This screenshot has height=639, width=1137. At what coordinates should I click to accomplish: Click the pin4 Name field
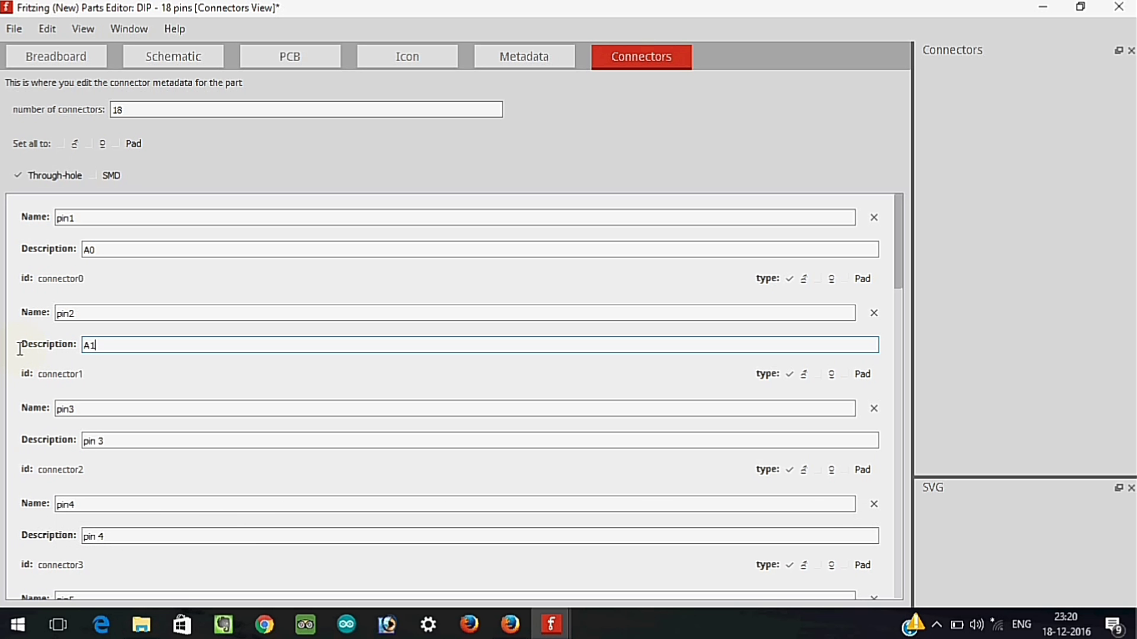(x=455, y=504)
